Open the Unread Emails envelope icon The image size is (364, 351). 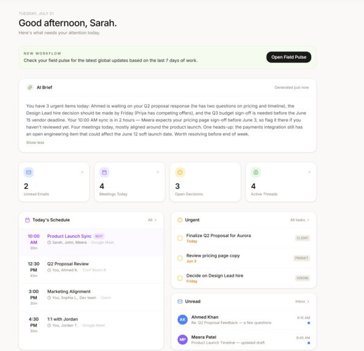[29, 172]
